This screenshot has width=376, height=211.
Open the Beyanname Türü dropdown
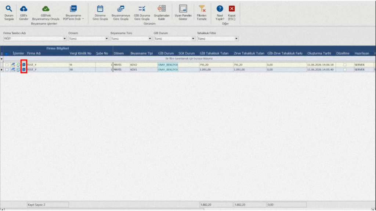(x=150, y=38)
